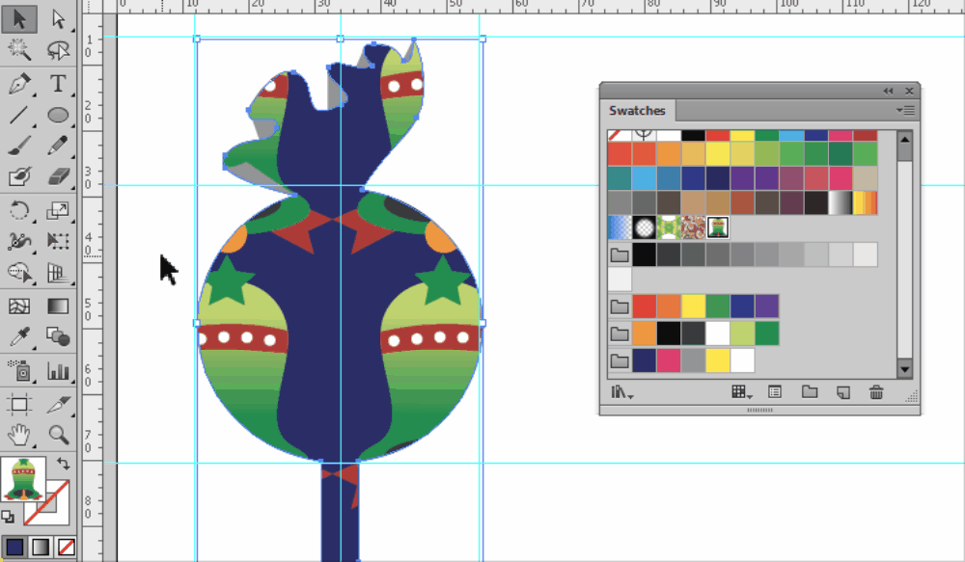
Task: Select the bell pattern swatch
Action: pyautogui.click(x=718, y=227)
